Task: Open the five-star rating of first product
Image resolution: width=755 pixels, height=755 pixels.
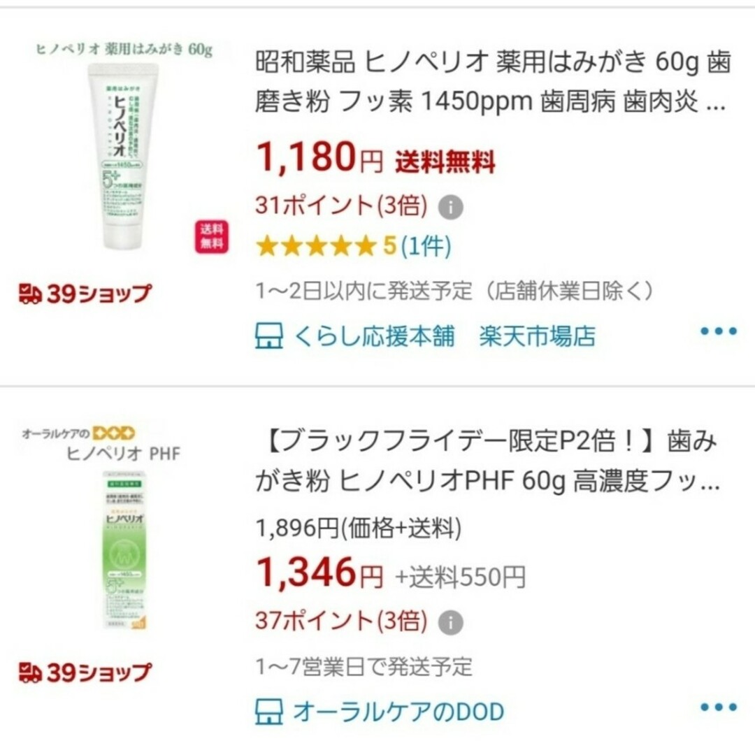Action: click(315, 246)
